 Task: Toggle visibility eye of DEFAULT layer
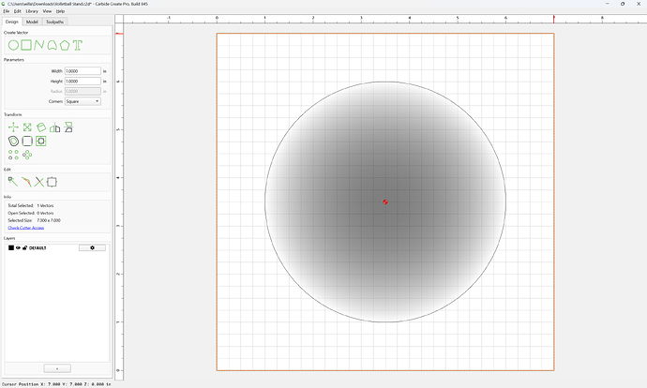(x=18, y=247)
